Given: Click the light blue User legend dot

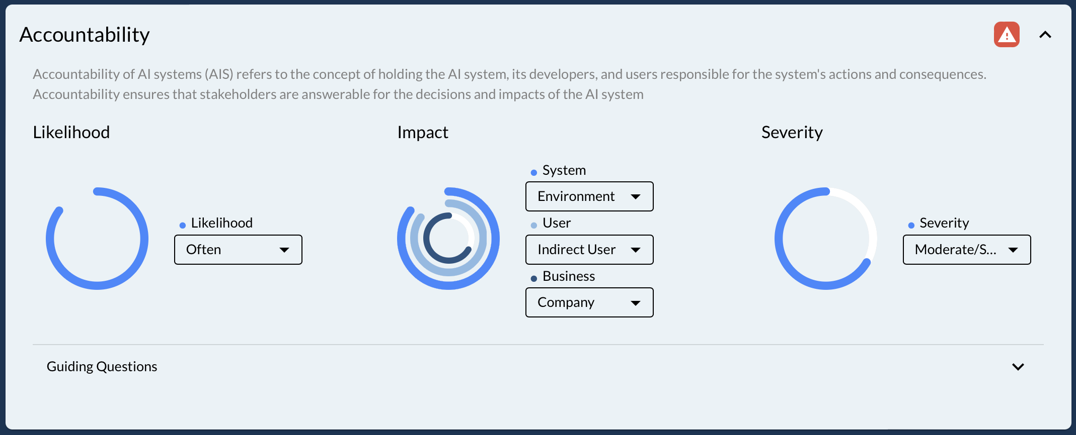Looking at the screenshot, I should click(x=533, y=225).
